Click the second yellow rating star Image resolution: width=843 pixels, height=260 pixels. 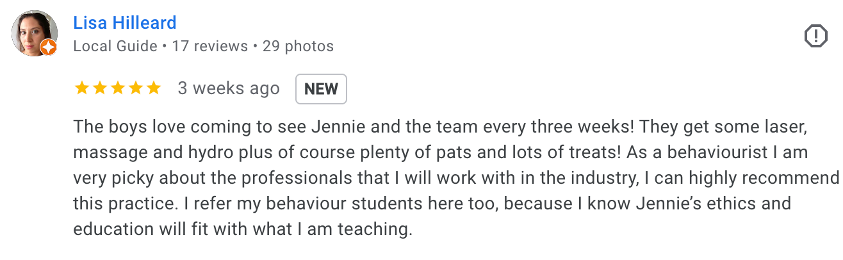coord(100,88)
